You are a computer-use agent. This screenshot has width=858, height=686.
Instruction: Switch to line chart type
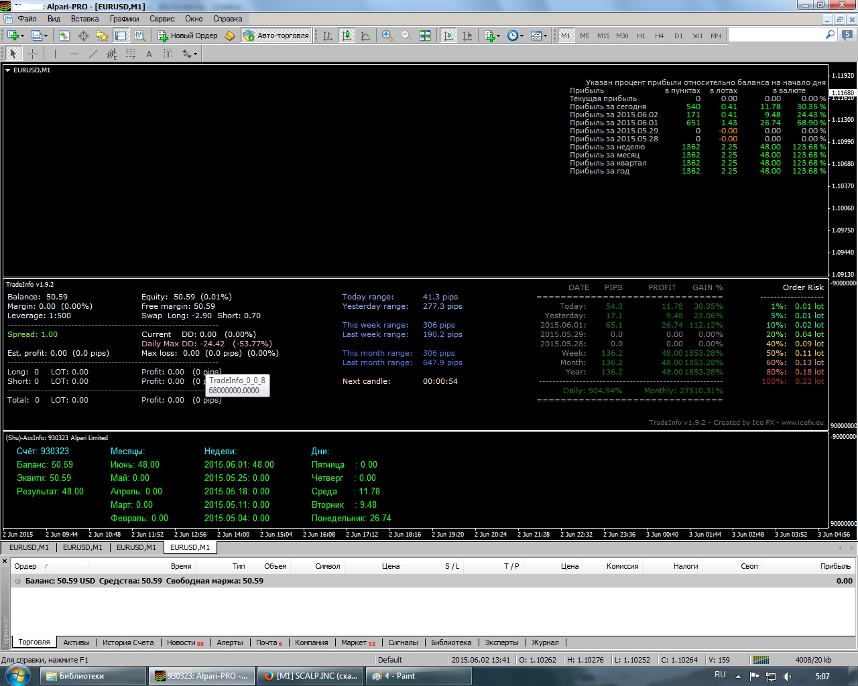click(365, 36)
